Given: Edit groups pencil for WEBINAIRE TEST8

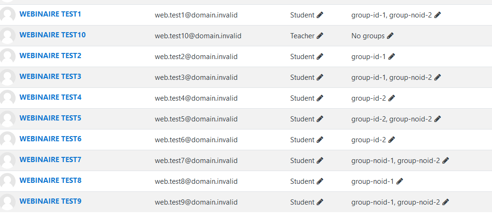Looking at the screenshot, I should pyautogui.click(x=400, y=181).
